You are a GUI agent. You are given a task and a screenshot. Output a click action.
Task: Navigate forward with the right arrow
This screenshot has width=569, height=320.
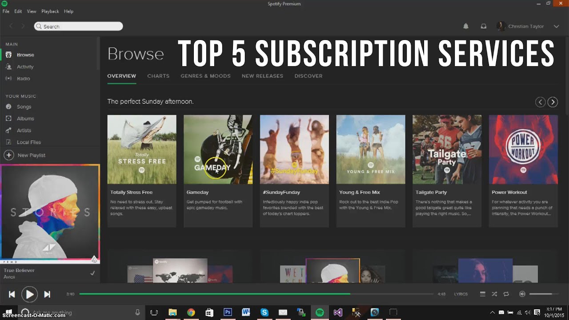point(23,26)
